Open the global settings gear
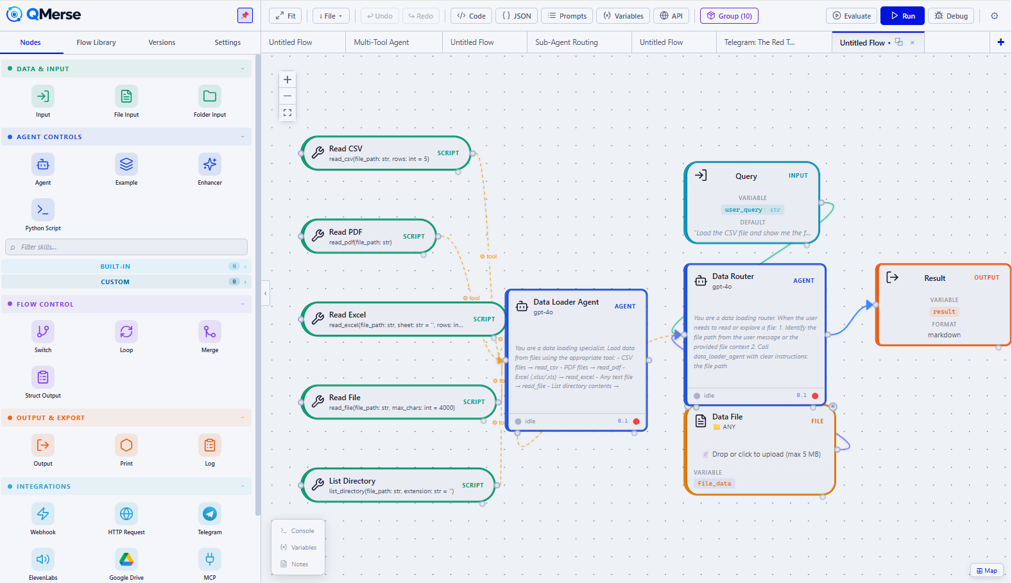 coord(994,16)
